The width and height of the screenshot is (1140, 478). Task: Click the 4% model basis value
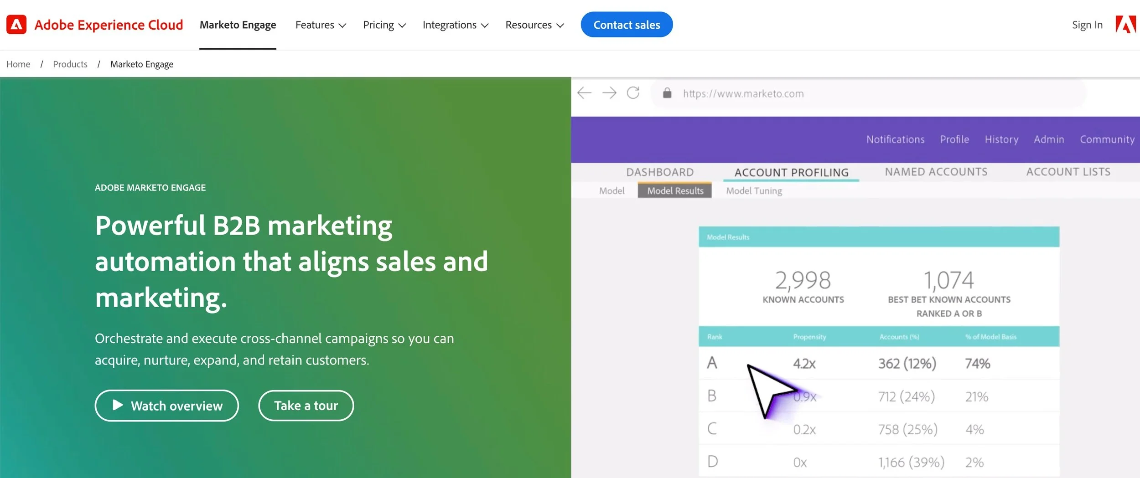pos(974,430)
